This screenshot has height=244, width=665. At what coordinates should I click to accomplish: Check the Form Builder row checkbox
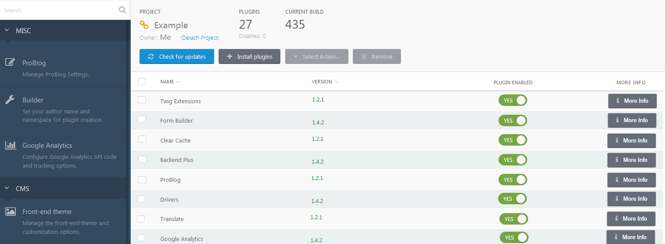(x=142, y=119)
